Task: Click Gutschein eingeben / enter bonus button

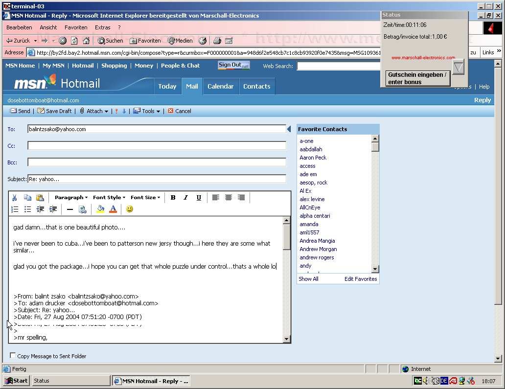Action: [x=418, y=78]
